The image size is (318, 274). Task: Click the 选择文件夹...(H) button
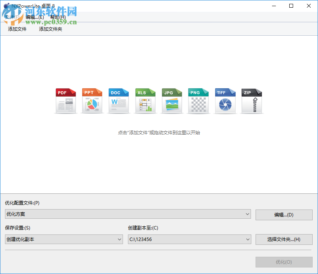(284, 239)
